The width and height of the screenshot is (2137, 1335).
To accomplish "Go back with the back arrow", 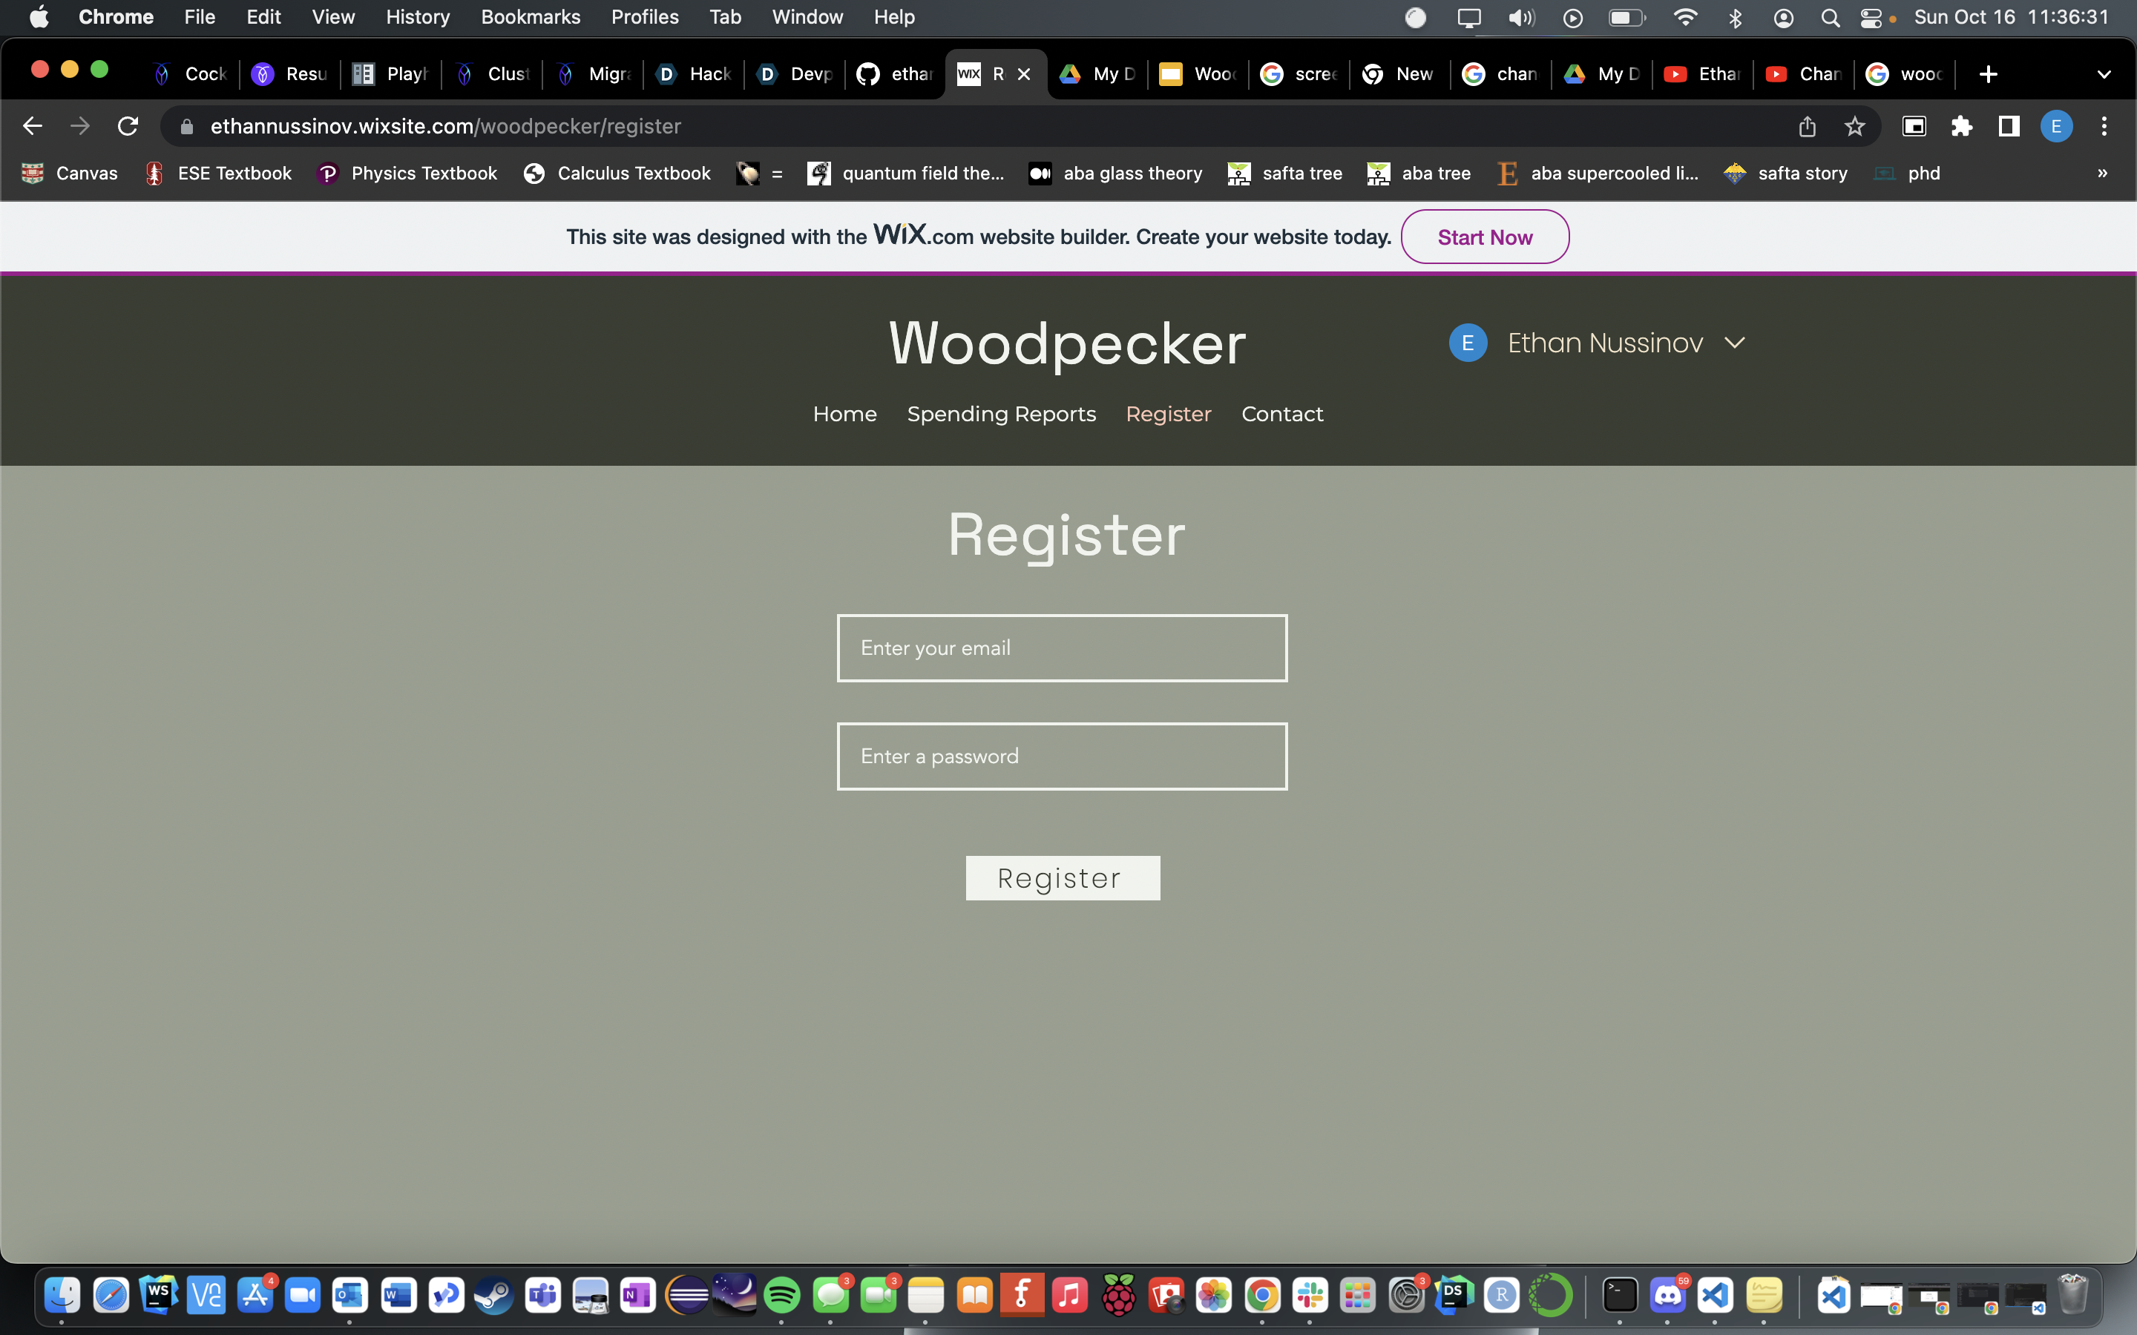I will pyautogui.click(x=33, y=126).
